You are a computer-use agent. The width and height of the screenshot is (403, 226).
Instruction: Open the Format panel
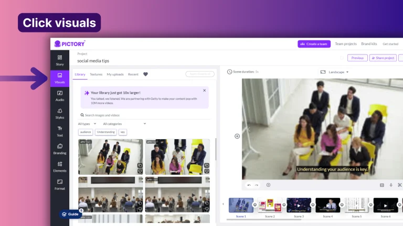(x=60, y=184)
